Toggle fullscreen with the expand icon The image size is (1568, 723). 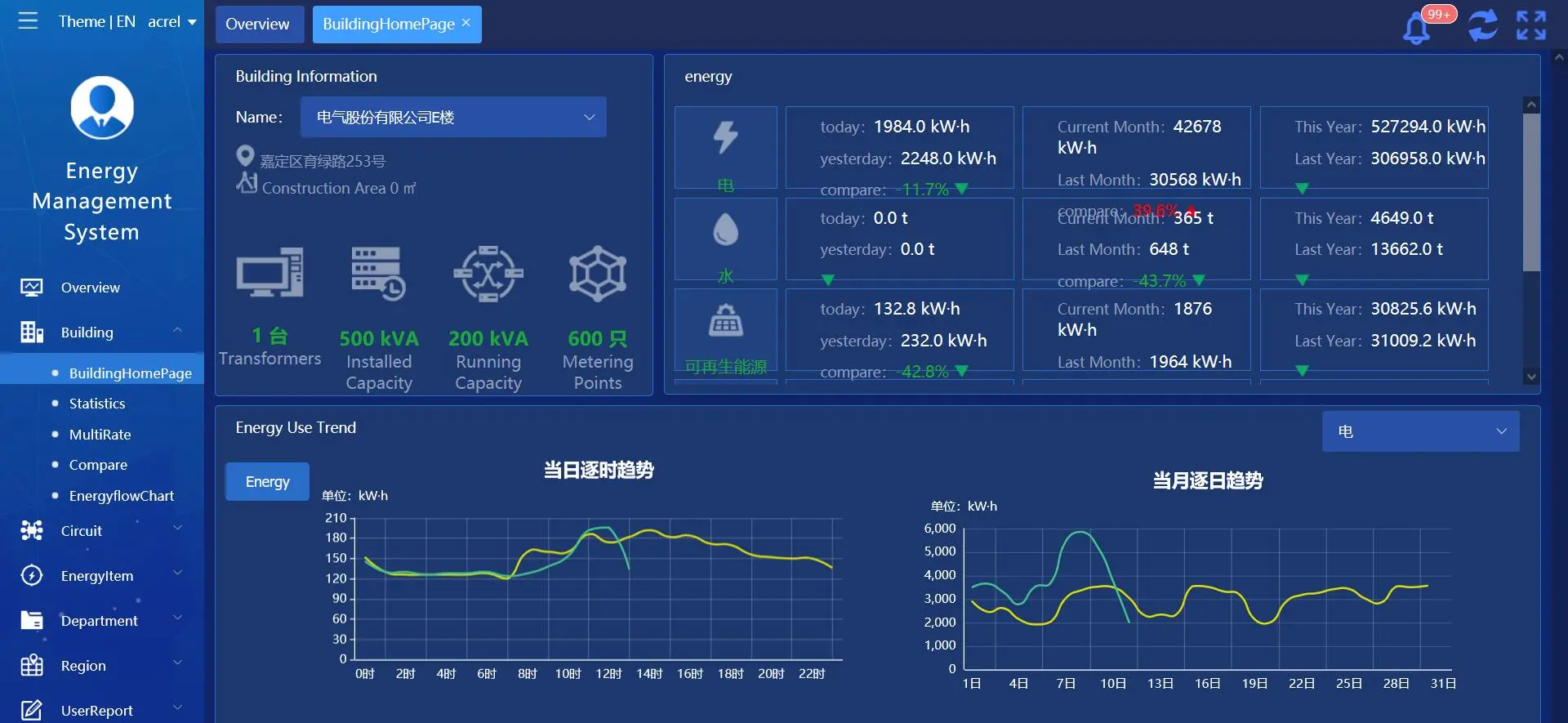point(1531,25)
